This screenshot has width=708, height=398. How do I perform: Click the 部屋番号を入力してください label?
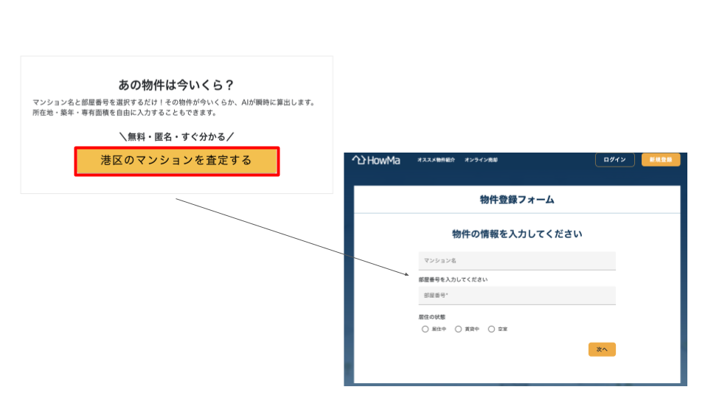click(x=453, y=280)
